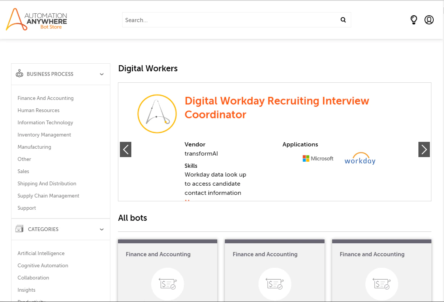Image resolution: width=444 pixels, height=302 pixels.
Task: Choose the Manufacturing filter
Action: tap(34, 147)
